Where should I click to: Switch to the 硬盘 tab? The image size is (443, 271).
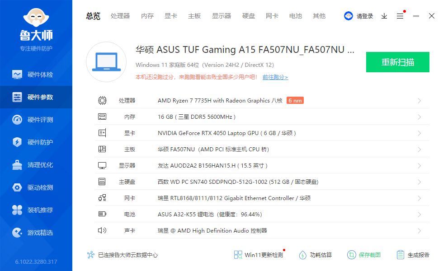tap(249, 16)
